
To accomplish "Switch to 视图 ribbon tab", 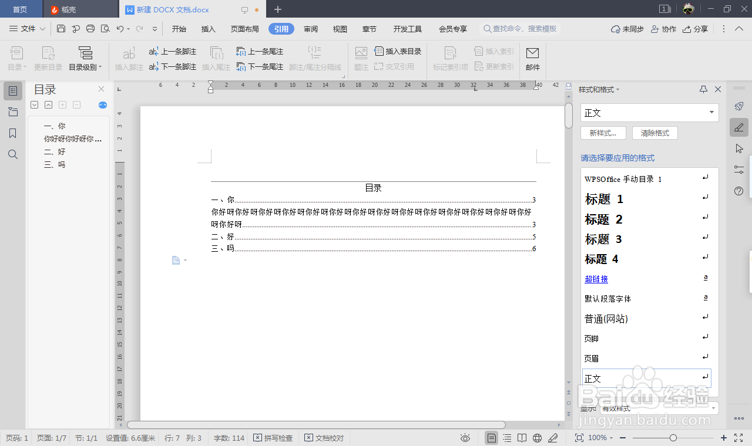I will [x=340, y=29].
